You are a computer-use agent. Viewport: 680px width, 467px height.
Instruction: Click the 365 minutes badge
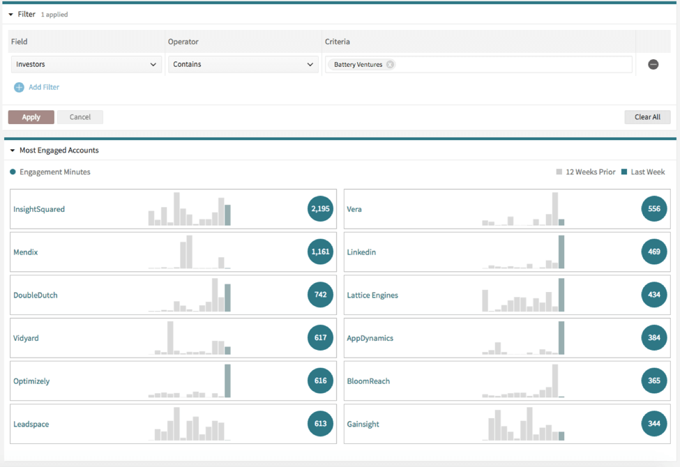coord(654,381)
